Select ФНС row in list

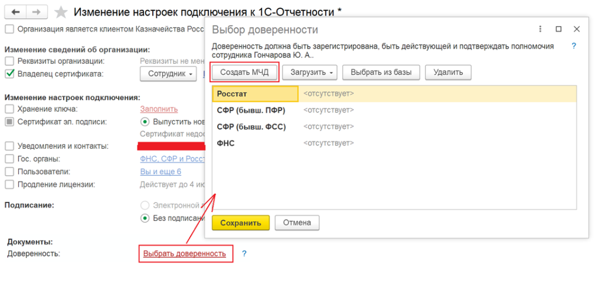(x=394, y=143)
